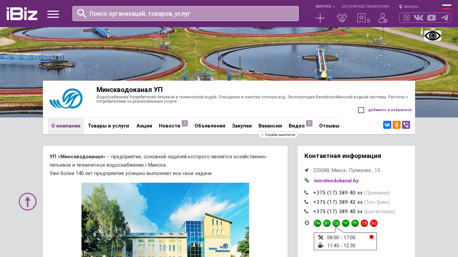This screenshot has width=458, height=257.
Task: Toggle the eye accessibility view
Action: click(x=433, y=36)
